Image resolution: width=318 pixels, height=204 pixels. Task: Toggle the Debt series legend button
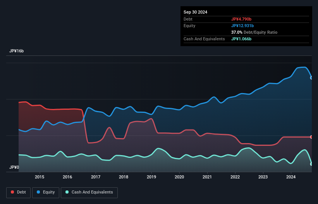tap(19, 192)
